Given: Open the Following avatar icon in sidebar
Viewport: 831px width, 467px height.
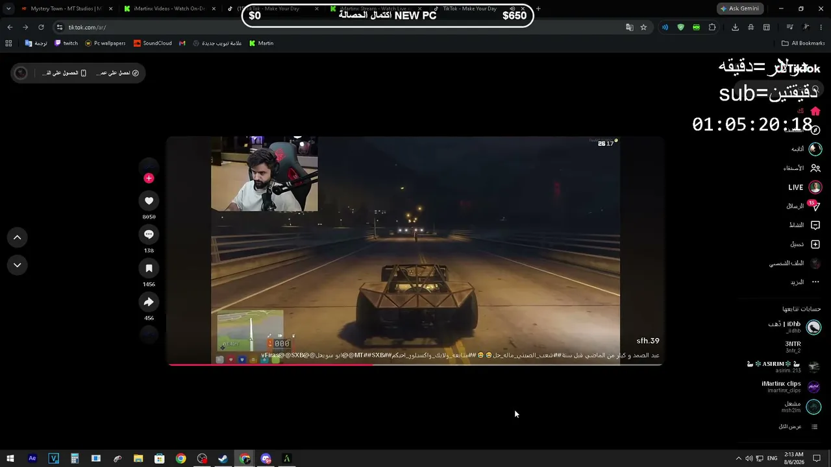Looking at the screenshot, I should coord(815,149).
